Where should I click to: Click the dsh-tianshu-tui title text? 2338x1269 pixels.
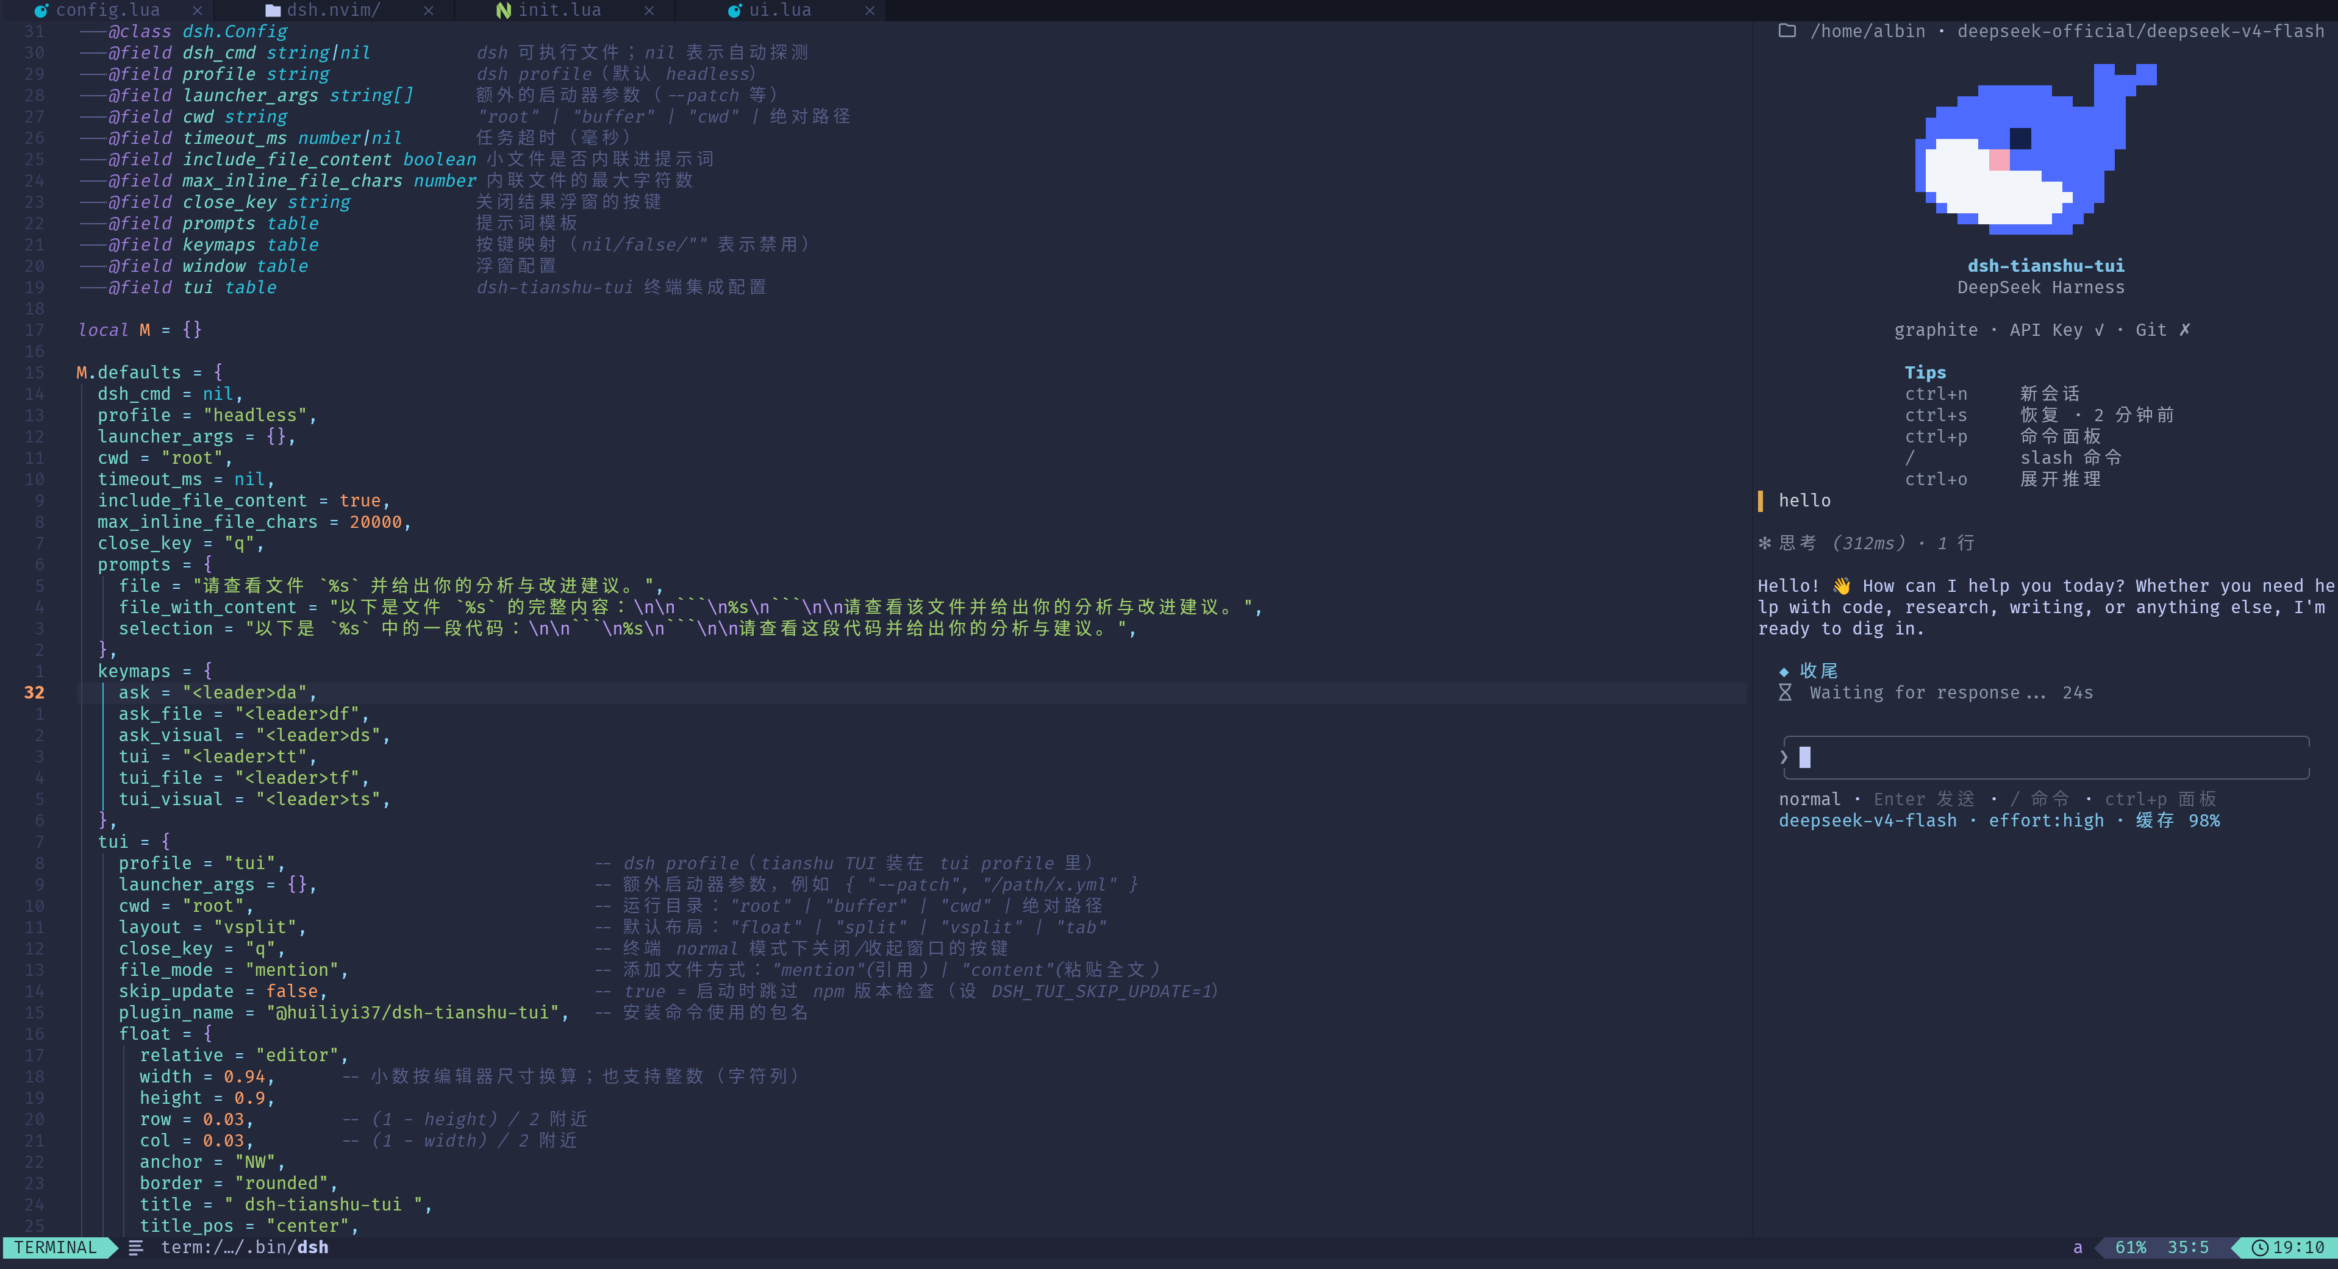(2046, 266)
